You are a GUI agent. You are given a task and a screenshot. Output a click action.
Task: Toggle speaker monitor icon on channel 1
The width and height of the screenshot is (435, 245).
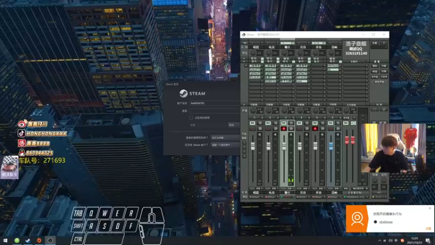[260, 134]
